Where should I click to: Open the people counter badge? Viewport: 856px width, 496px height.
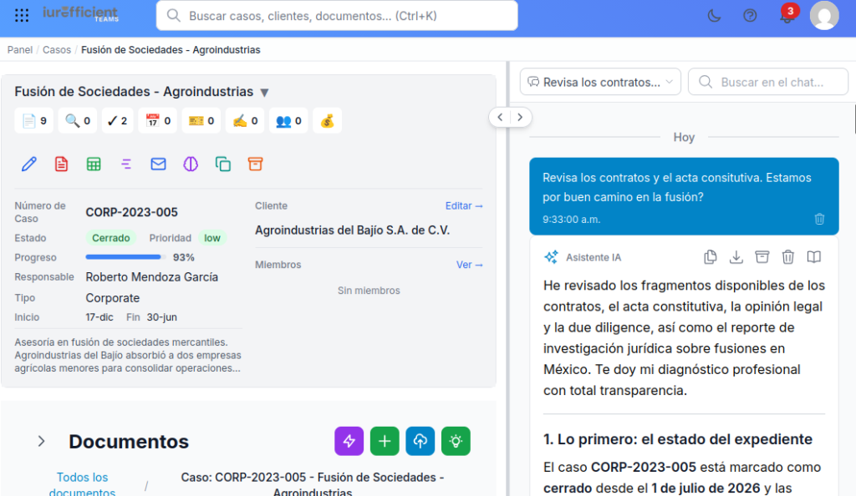coord(288,120)
